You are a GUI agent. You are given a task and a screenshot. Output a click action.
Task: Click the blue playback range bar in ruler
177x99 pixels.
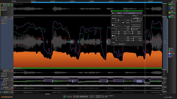point(97,2)
